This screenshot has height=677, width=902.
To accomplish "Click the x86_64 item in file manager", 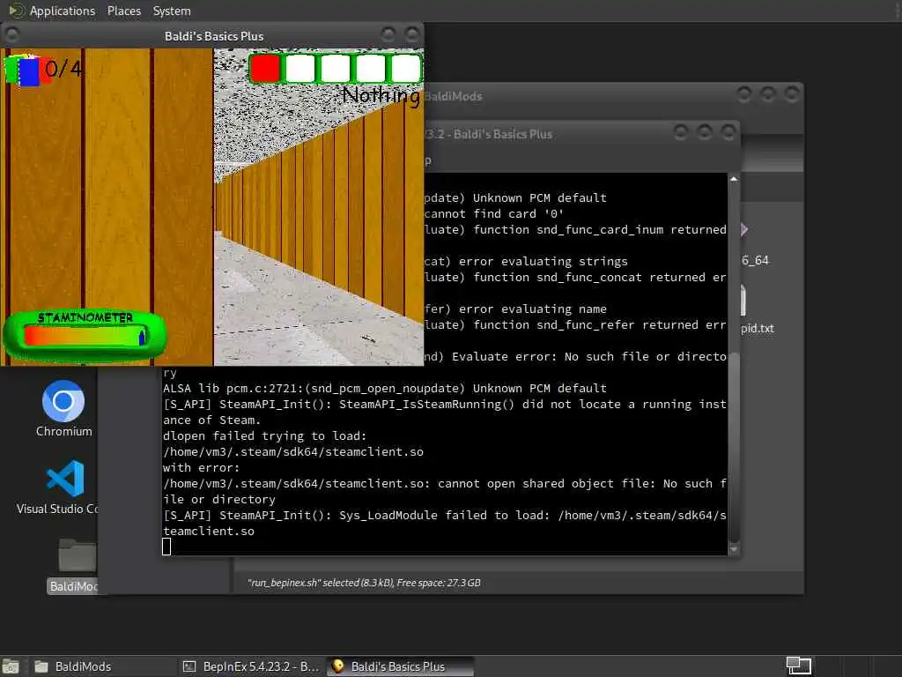I will click(755, 260).
